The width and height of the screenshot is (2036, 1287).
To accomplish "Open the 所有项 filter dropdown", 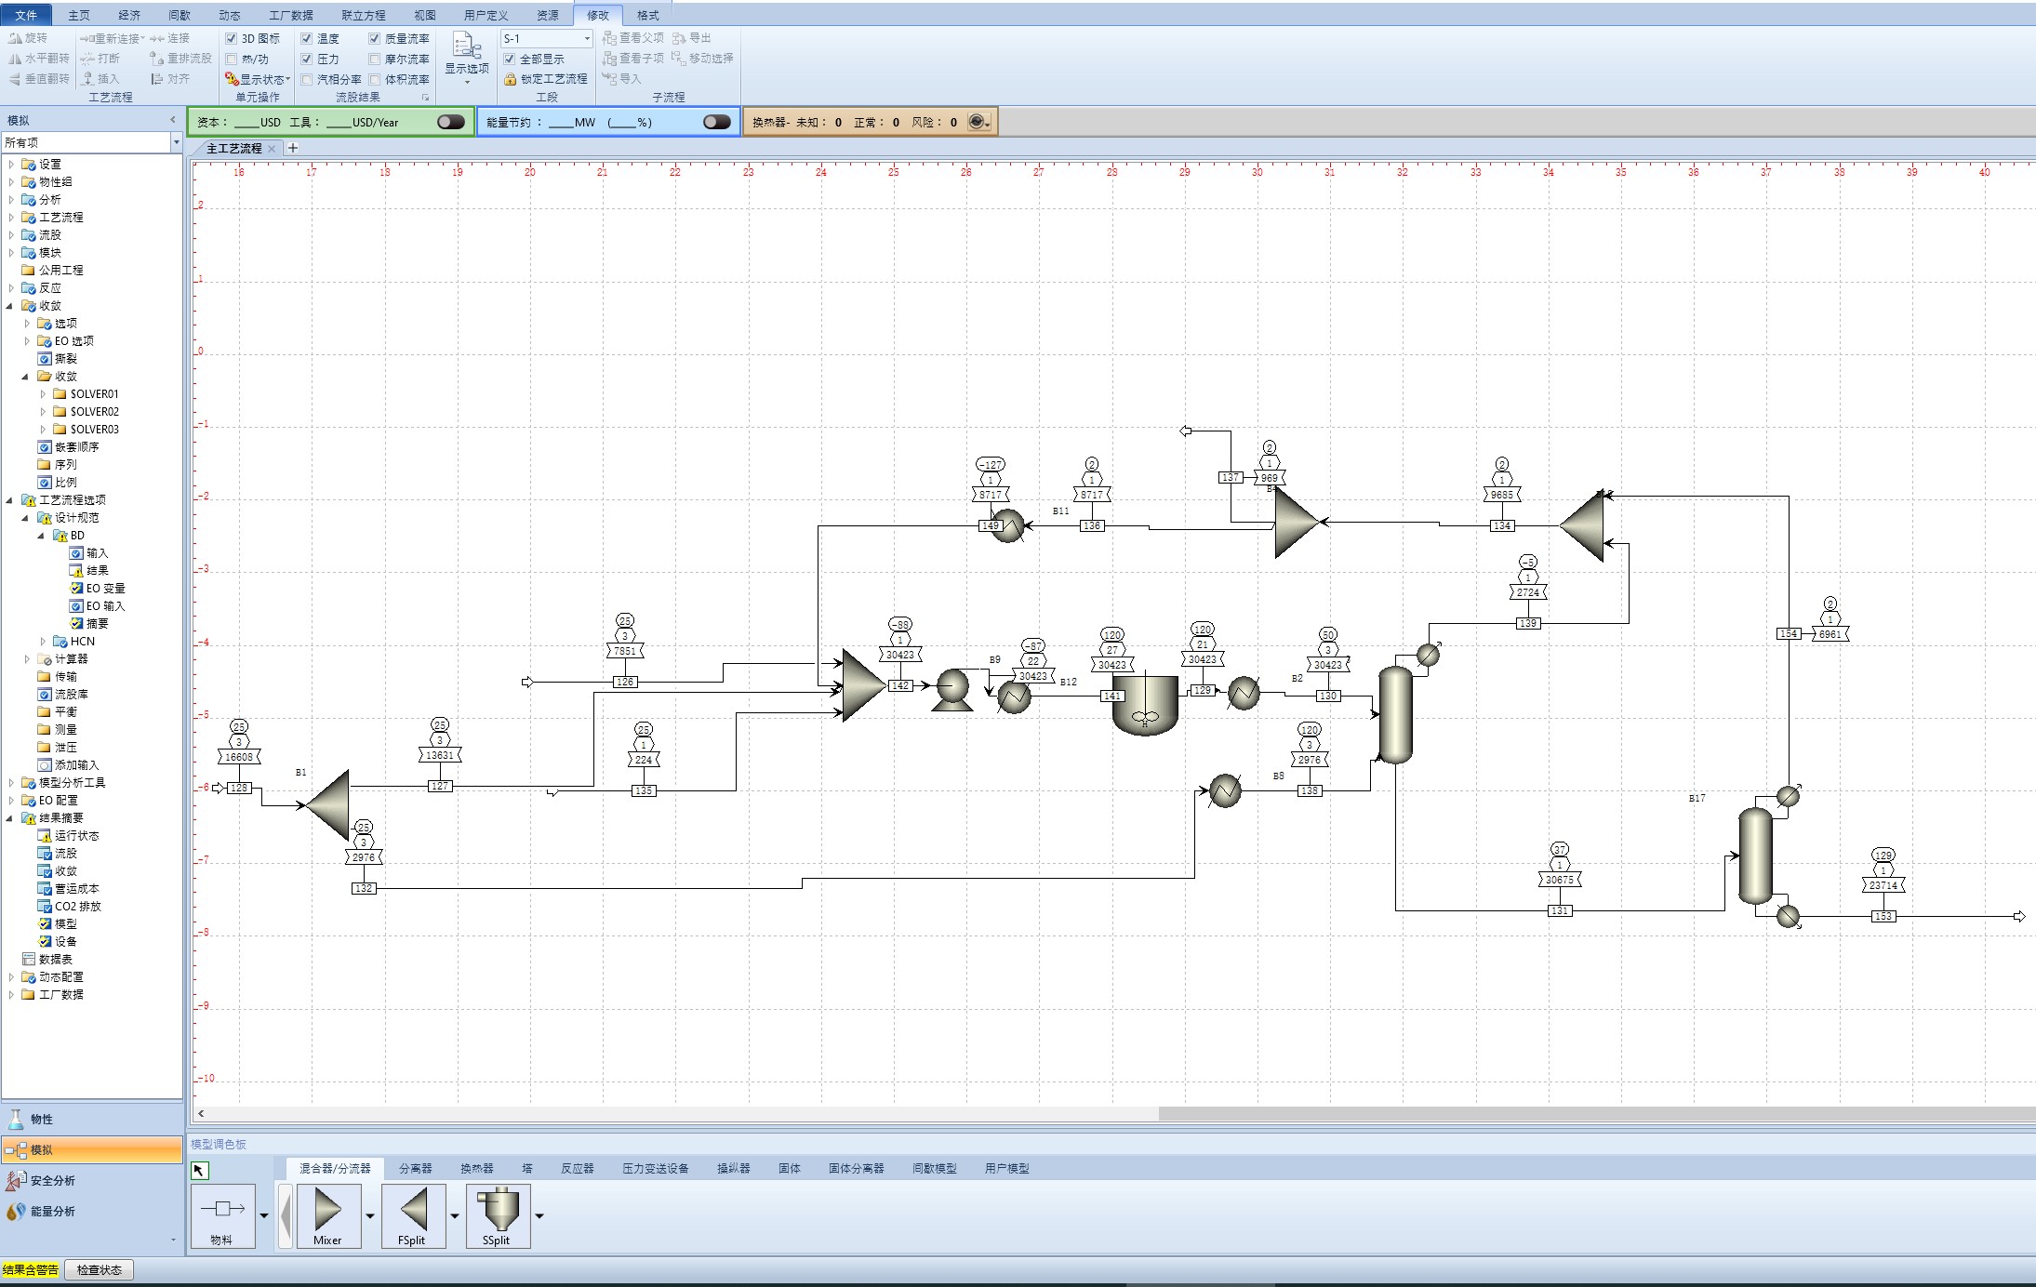I will 176,142.
